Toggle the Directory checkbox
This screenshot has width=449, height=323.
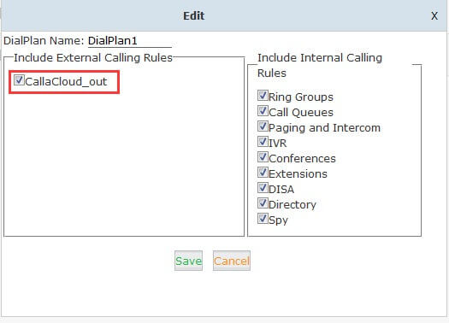(x=263, y=203)
